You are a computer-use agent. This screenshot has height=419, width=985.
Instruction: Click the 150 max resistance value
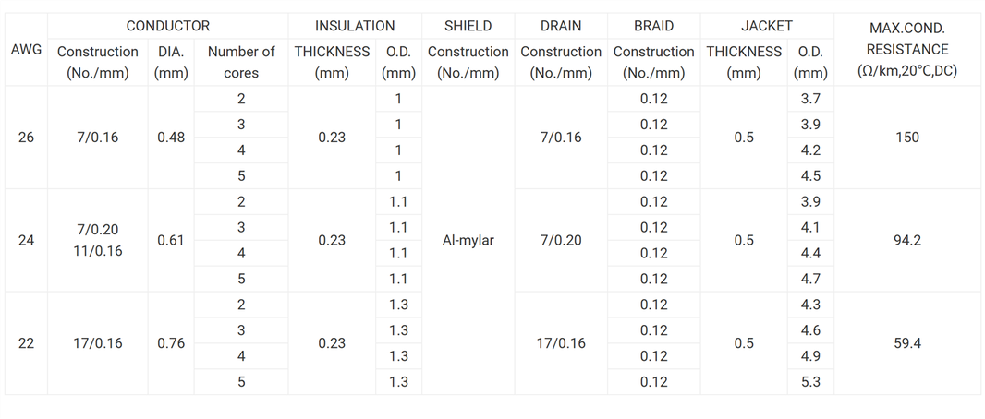click(906, 138)
